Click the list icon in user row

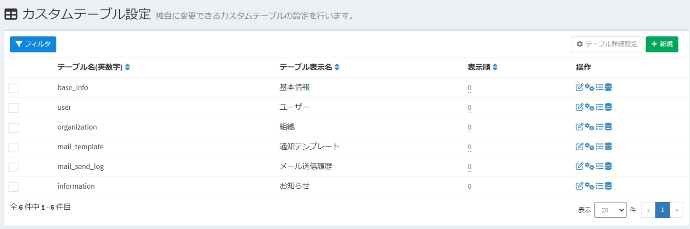599,107
